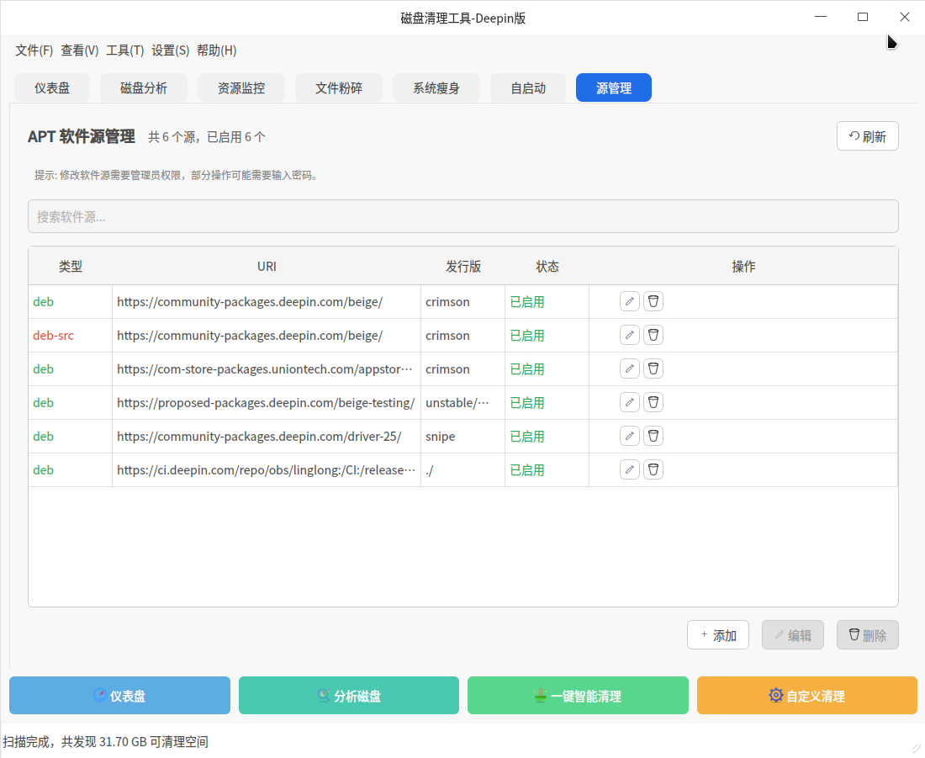Start 一键智能清理 smart cleanup

click(x=578, y=696)
